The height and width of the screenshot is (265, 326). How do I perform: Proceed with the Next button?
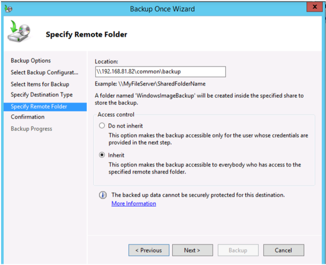point(192,250)
